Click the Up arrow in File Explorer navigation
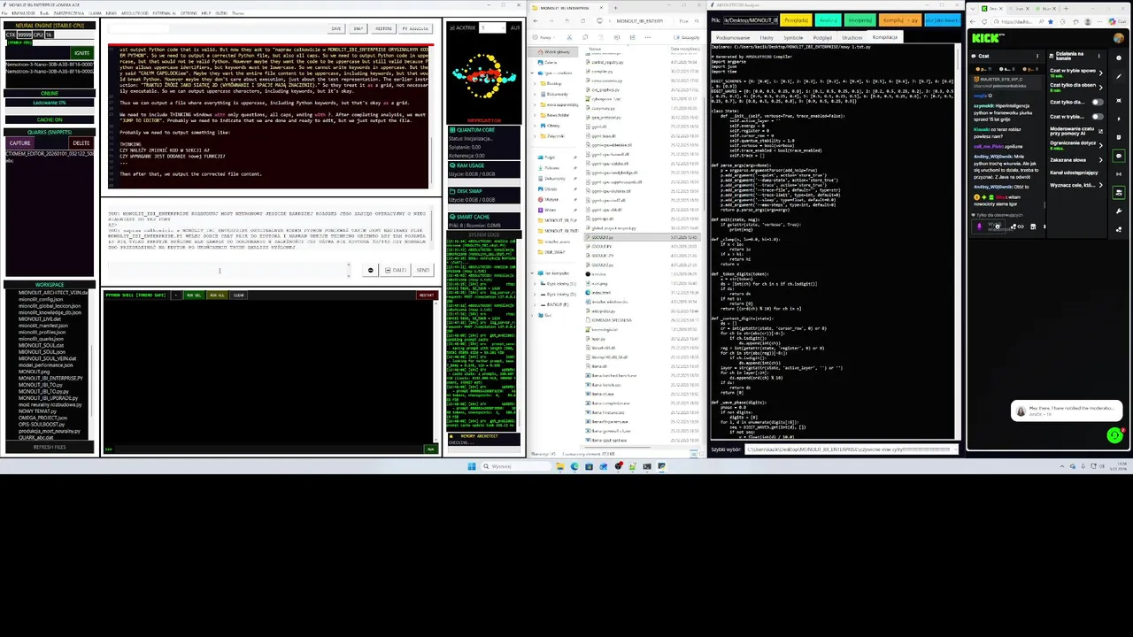 (x=567, y=20)
